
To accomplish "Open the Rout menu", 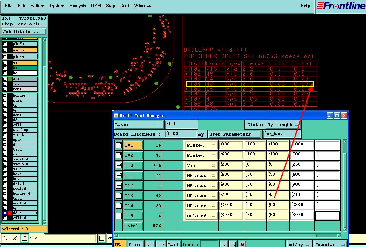I will (125, 6).
